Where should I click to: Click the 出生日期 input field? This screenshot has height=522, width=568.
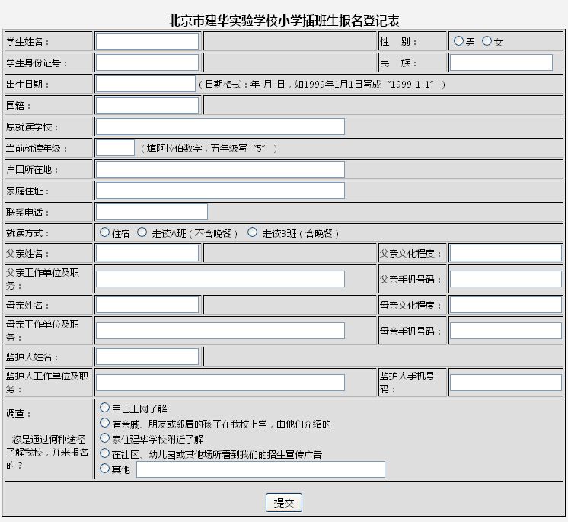(x=145, y=84)
